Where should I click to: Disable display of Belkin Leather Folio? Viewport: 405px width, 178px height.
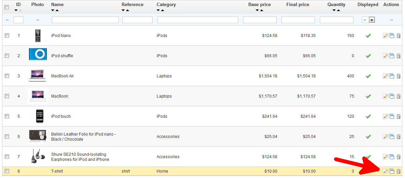[368, 137]
